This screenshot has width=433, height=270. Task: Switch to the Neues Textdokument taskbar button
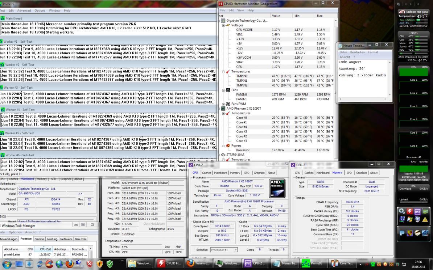(285, 263)
